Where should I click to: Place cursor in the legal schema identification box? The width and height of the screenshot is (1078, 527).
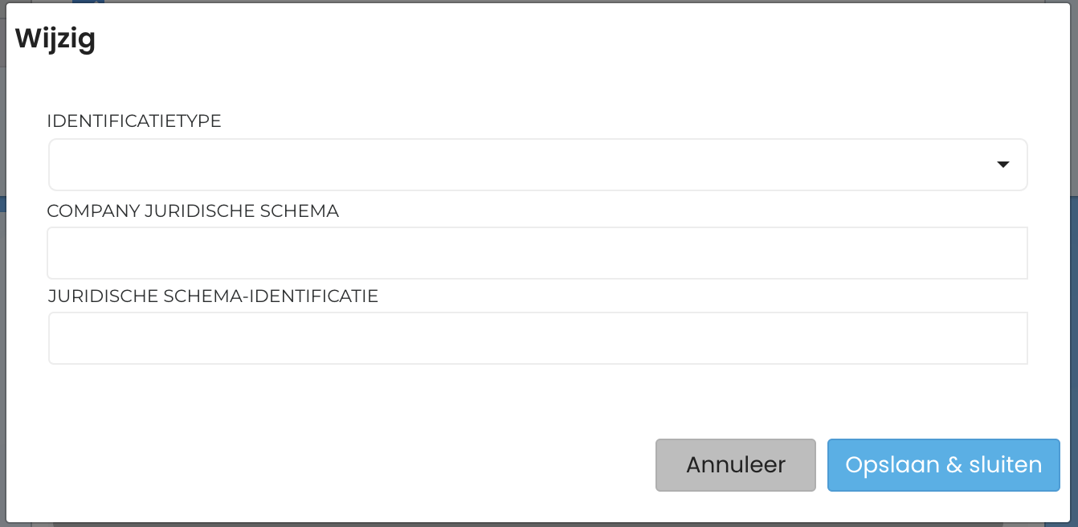(x=537, y=338)
